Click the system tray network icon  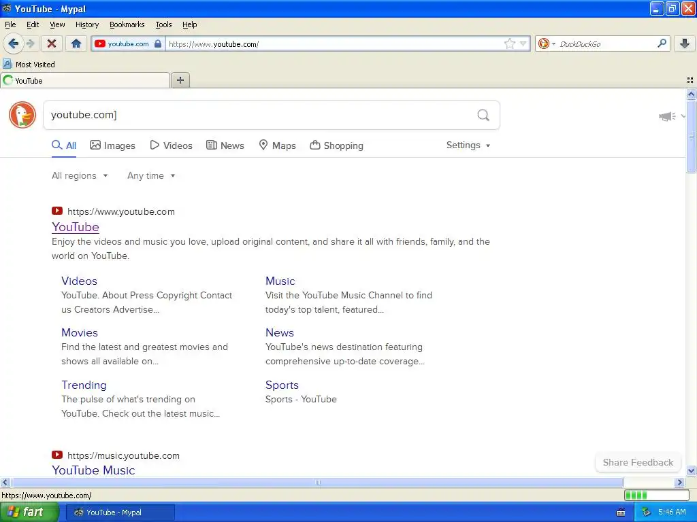[x=646, y=512]
